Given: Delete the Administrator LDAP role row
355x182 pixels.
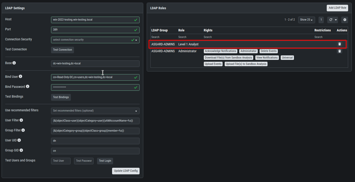Looking at the screenshot, I should (339, 51).
